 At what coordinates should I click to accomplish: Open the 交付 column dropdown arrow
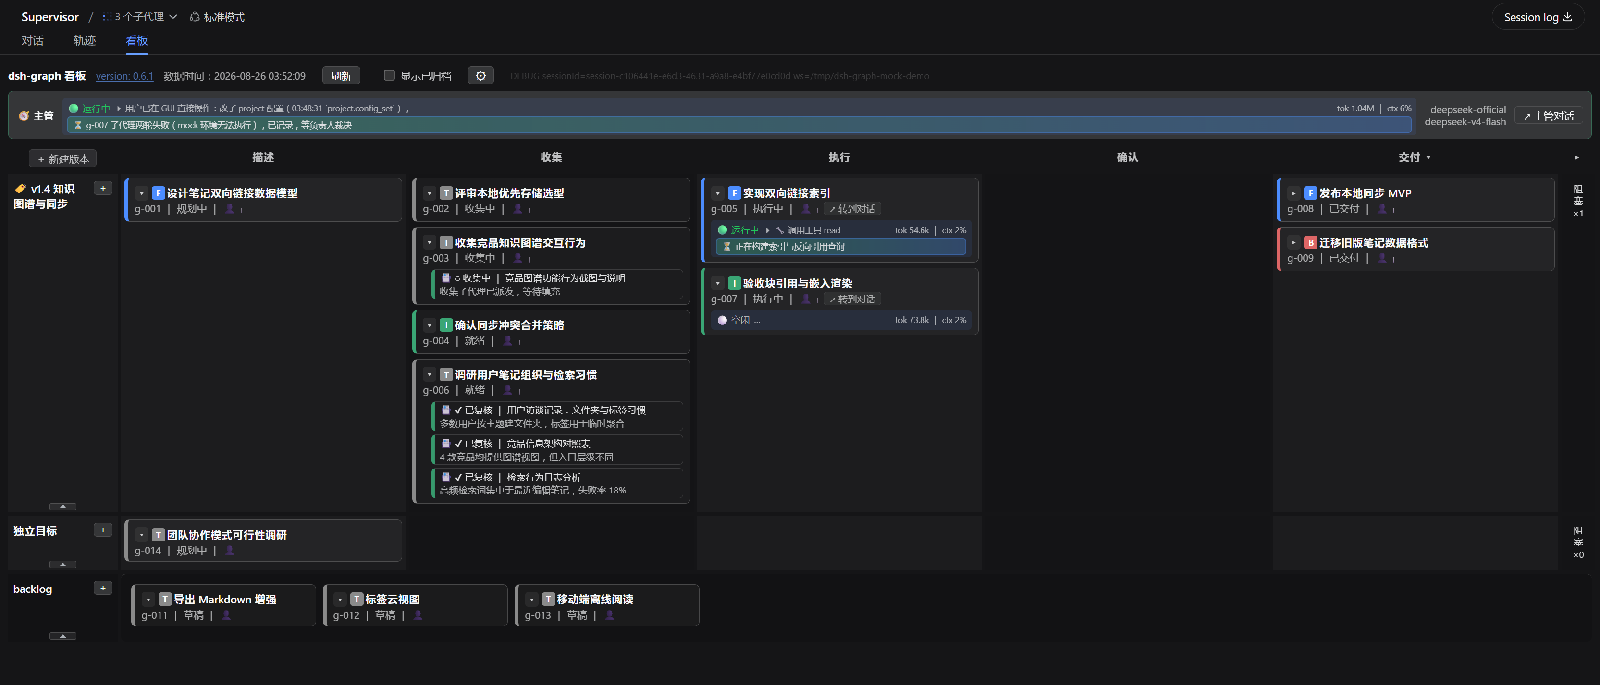tap(1428, 157)
